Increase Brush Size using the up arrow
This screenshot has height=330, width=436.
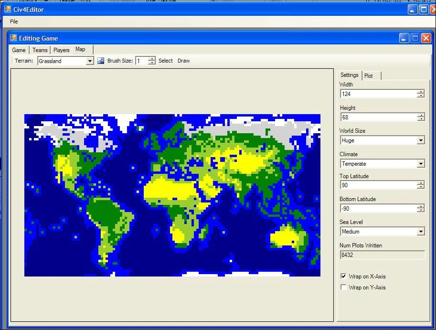pos(151,59)
